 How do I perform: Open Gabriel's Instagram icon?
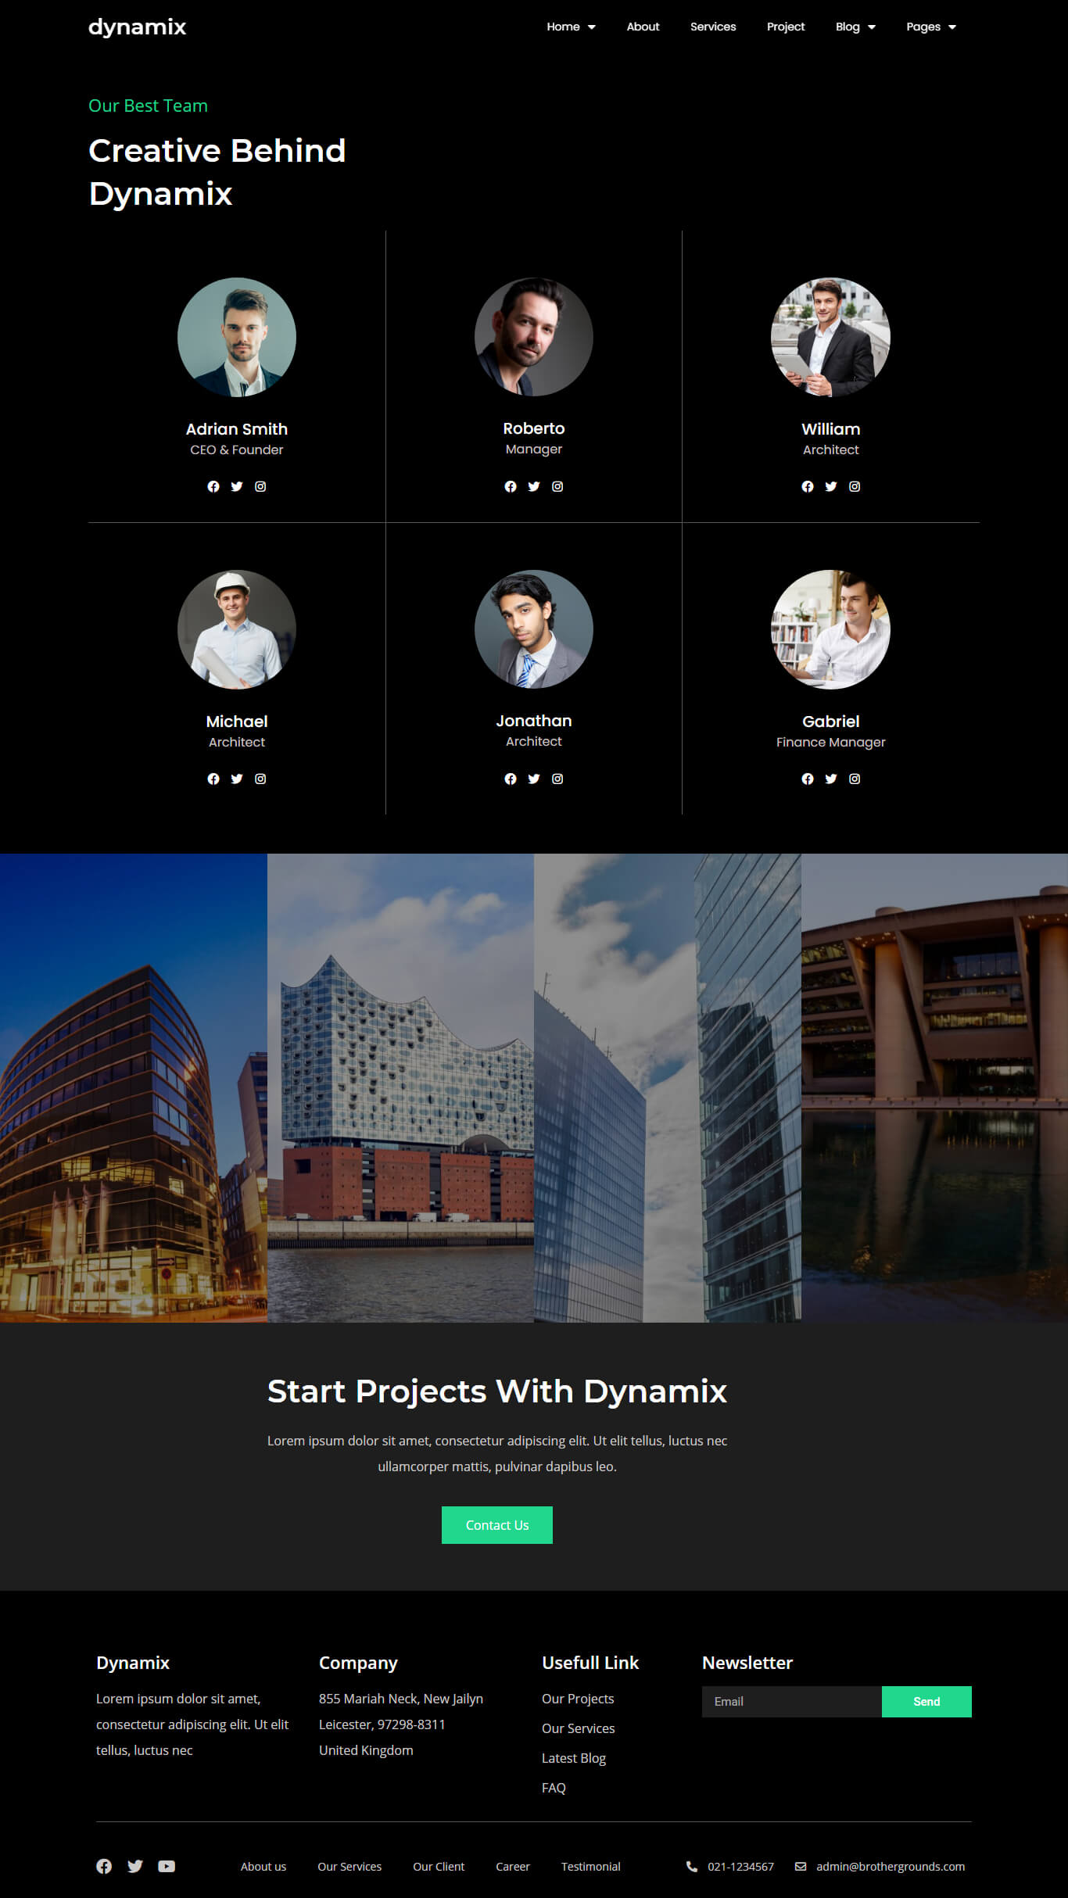(855, 779)
